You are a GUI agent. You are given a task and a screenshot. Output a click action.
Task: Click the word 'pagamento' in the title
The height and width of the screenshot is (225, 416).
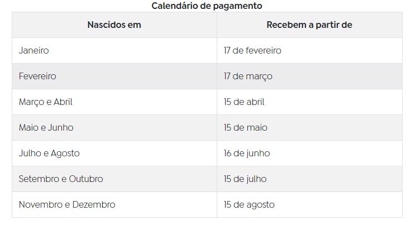(237, 6)
